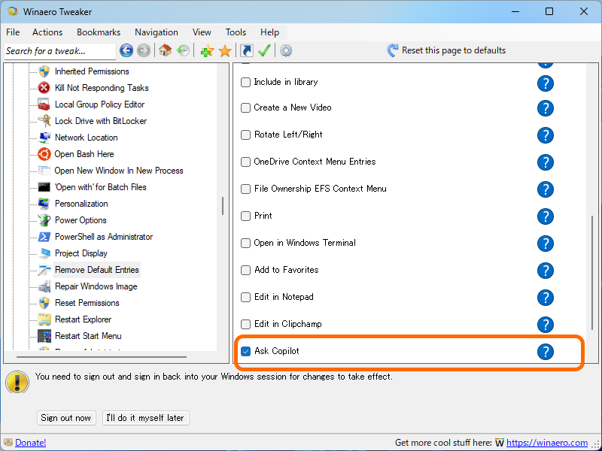Tick the Rotate Left/Right checkbox

245,135
